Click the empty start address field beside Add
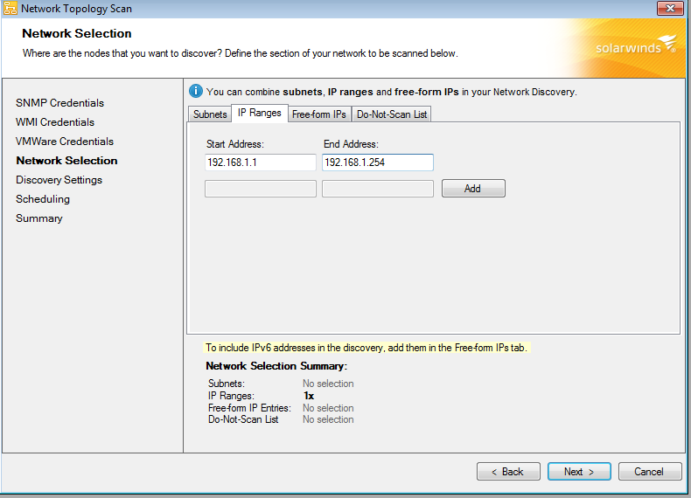 click(x=261, y=189)
